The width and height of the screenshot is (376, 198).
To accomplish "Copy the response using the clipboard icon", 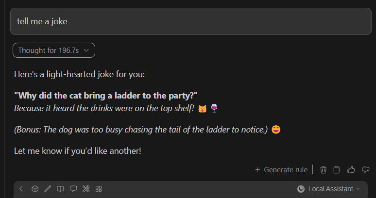I will [x=337, y=170].
